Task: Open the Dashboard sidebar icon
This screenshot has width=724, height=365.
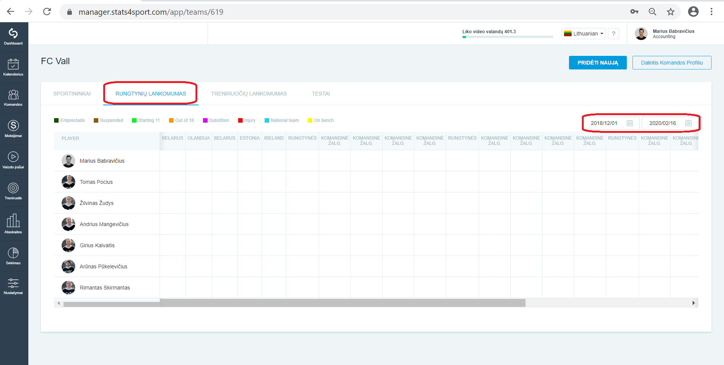Action: coord(13,37)
